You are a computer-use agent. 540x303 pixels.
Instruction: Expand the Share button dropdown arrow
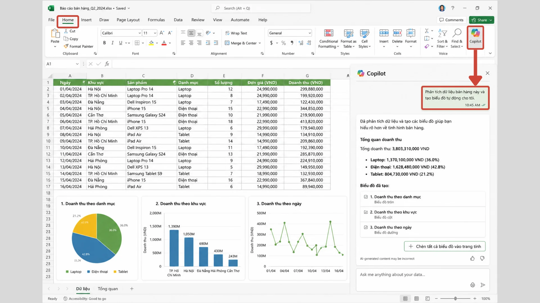[x=491, y=20]
